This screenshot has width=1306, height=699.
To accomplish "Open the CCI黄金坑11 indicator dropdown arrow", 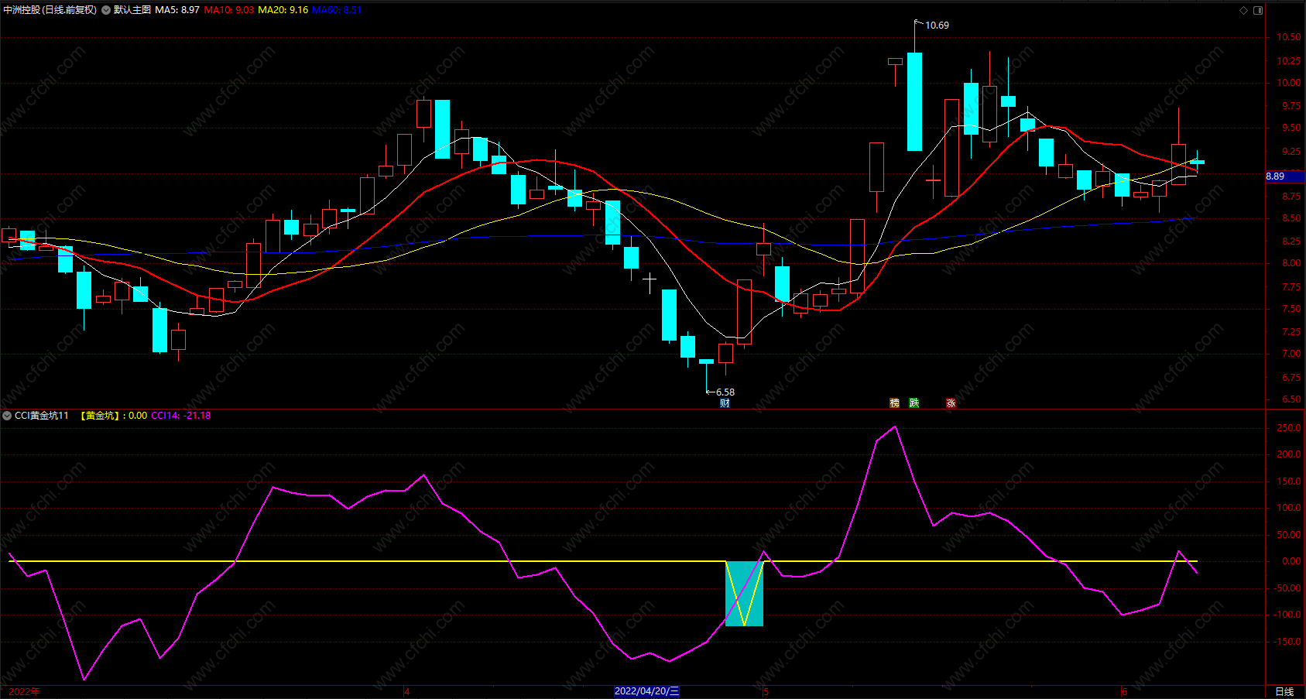I will point(7,416).
